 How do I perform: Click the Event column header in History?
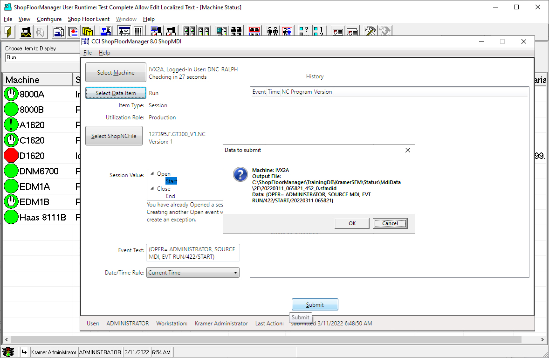pyautogui.click(x=259, y=92)
